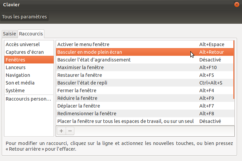Click the orange vertical scrollbar in shortcut list
The image size is (242, 161).
tap(234, 69)
